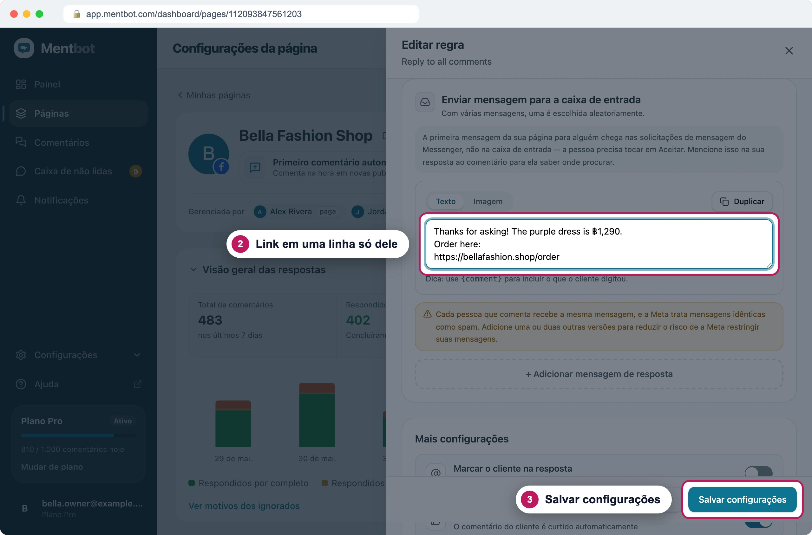Click the inbox icon beside Enviar mensagem

(x=425, y=102)
